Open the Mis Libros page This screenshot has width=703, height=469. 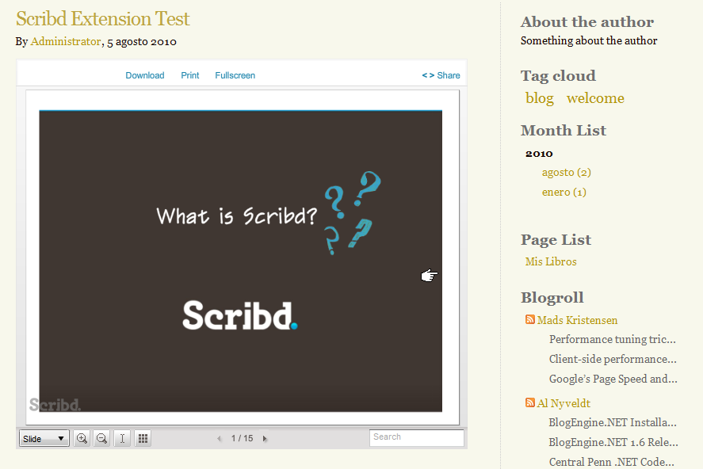click(x=551, y=261)
